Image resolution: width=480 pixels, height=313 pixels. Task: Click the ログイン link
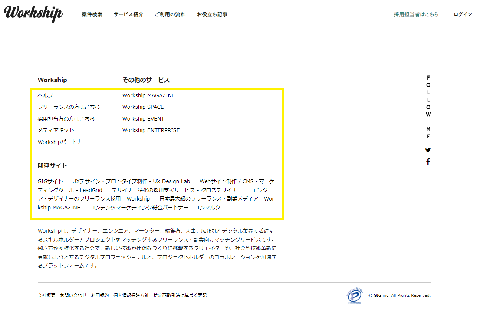pyautogui.click(x=463, y=14)
